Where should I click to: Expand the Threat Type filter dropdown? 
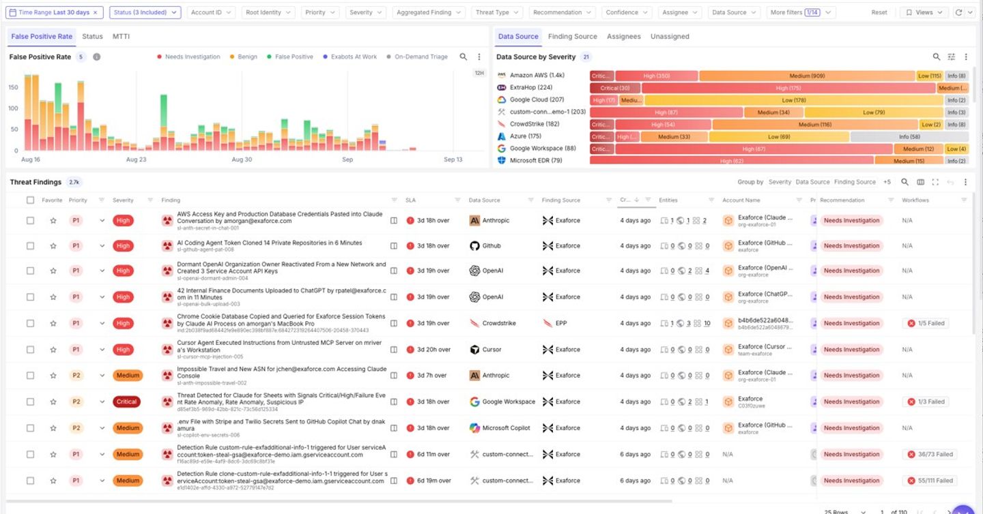tap(496, 12)
